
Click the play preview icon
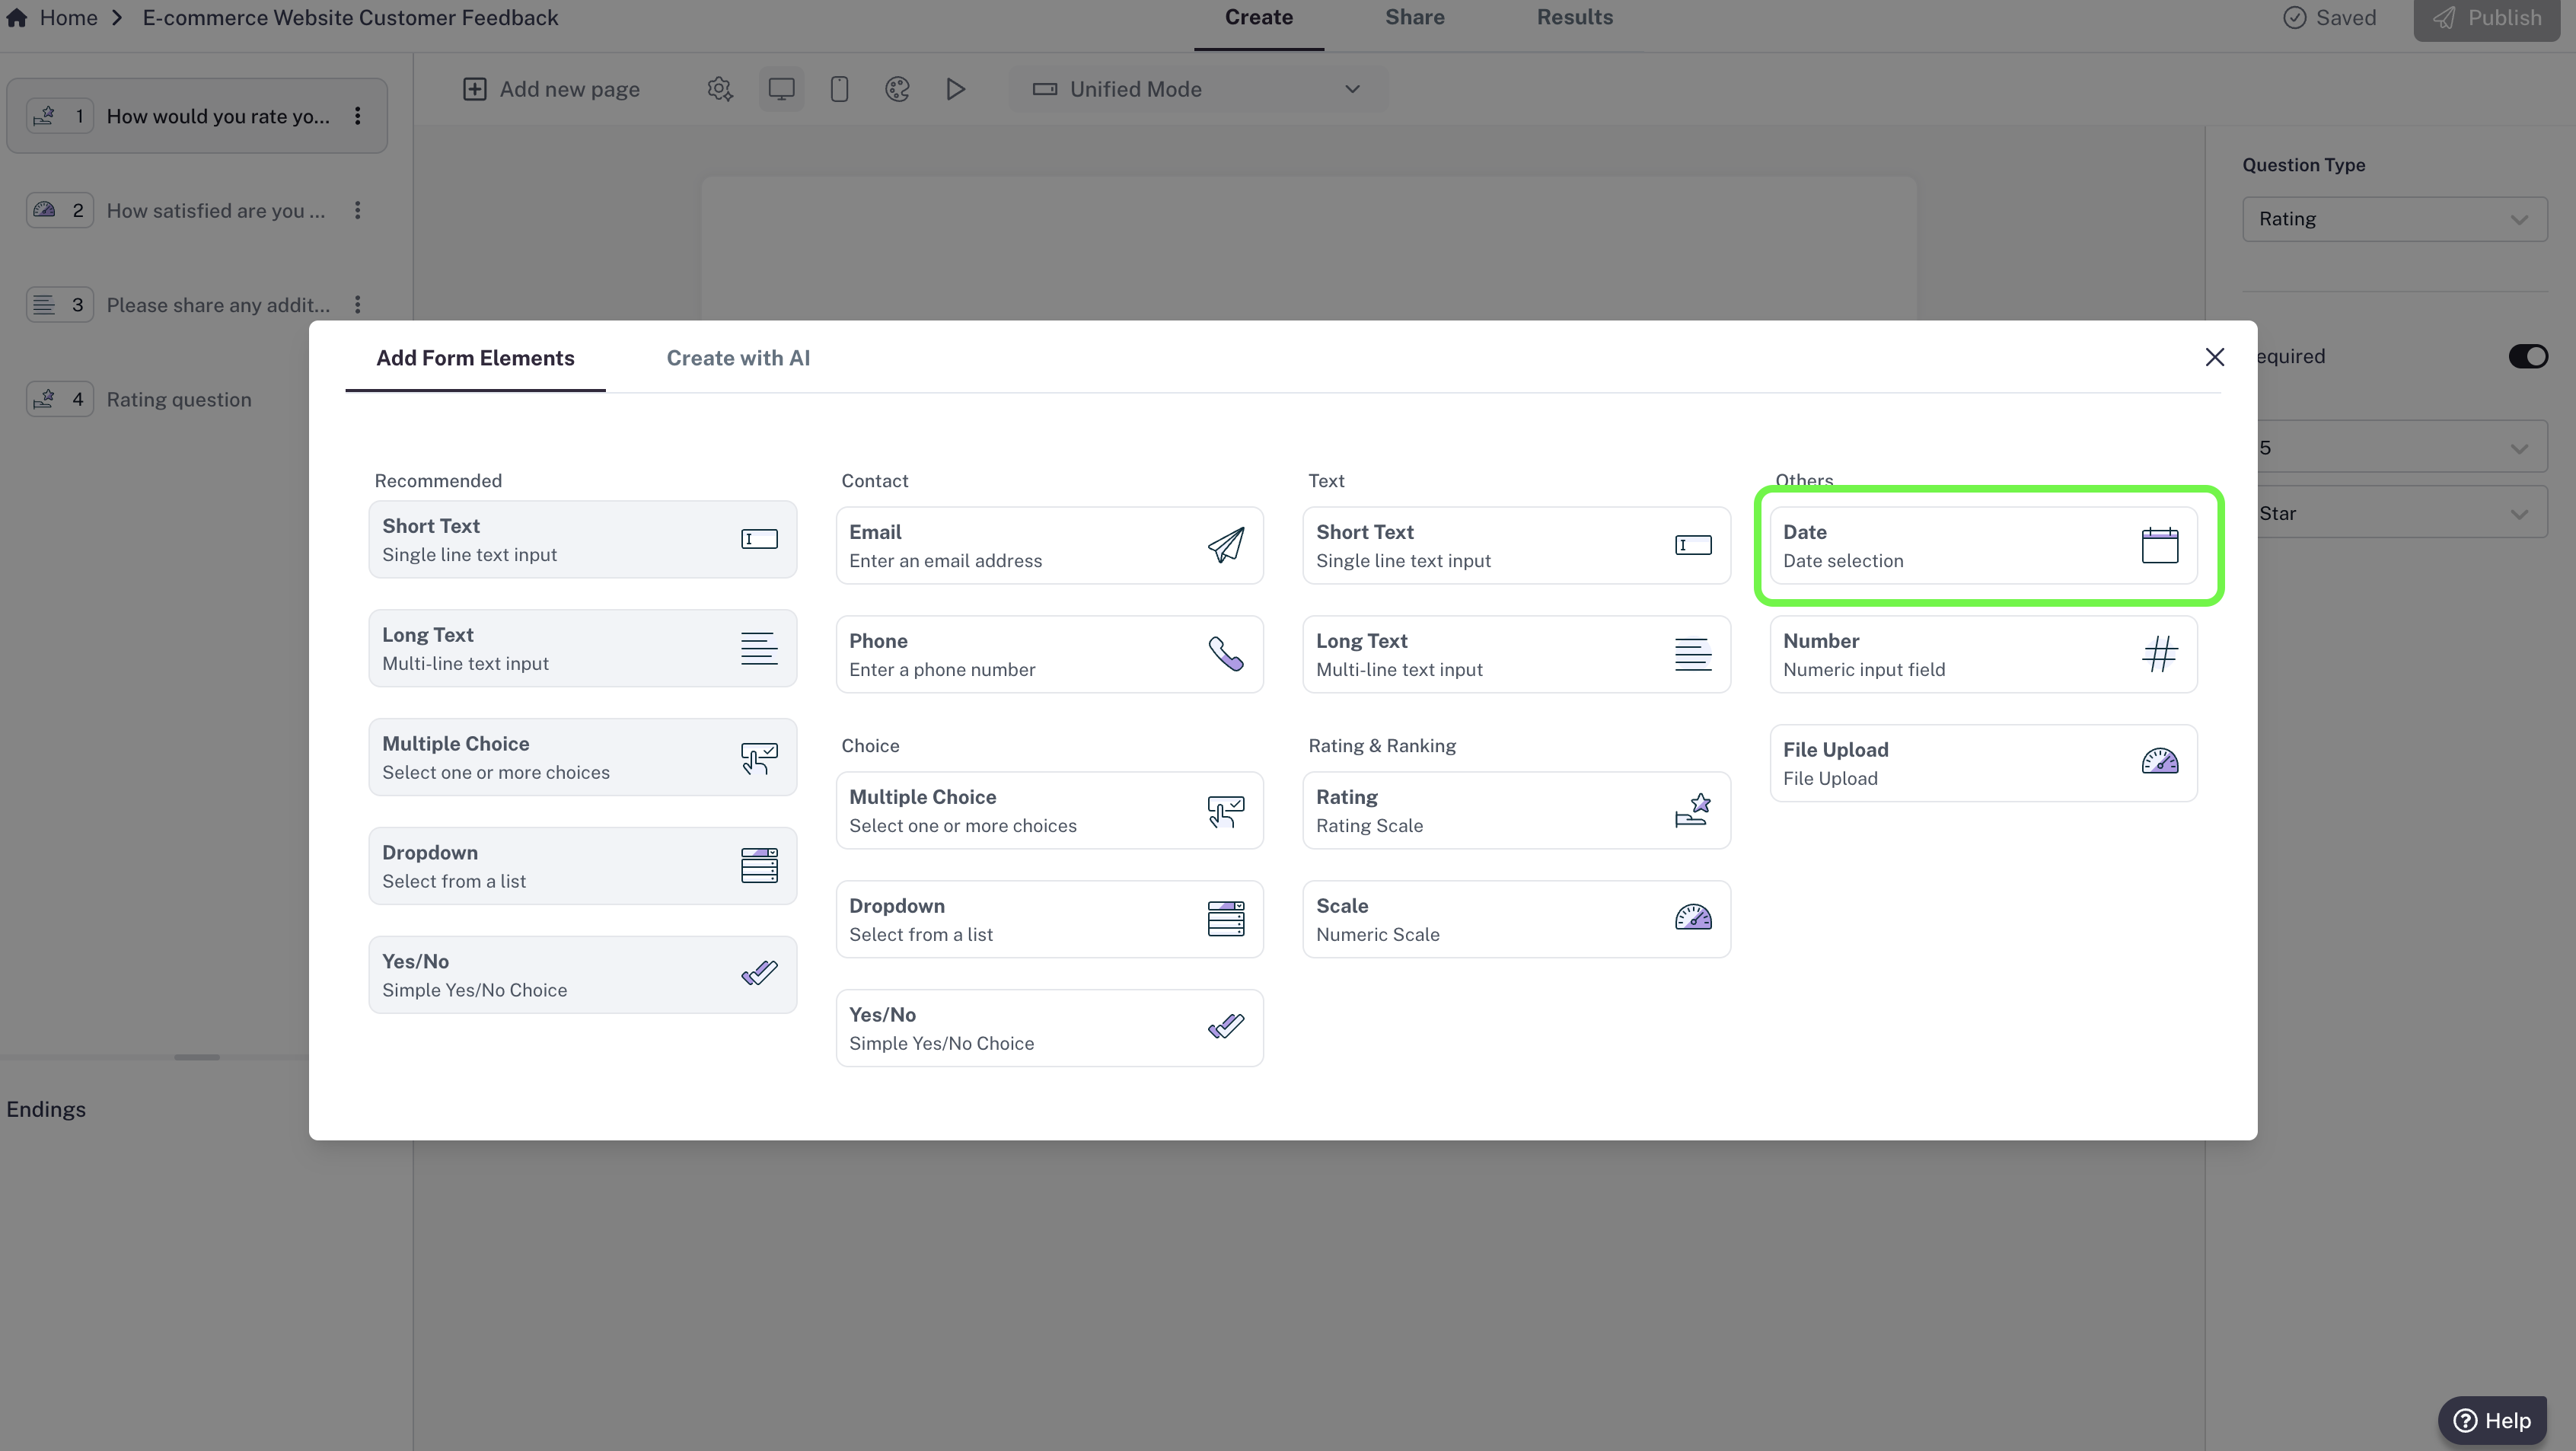tap(955, 89)
